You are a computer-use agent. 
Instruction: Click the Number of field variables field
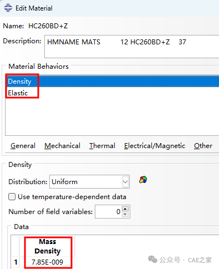pos(109,212)
